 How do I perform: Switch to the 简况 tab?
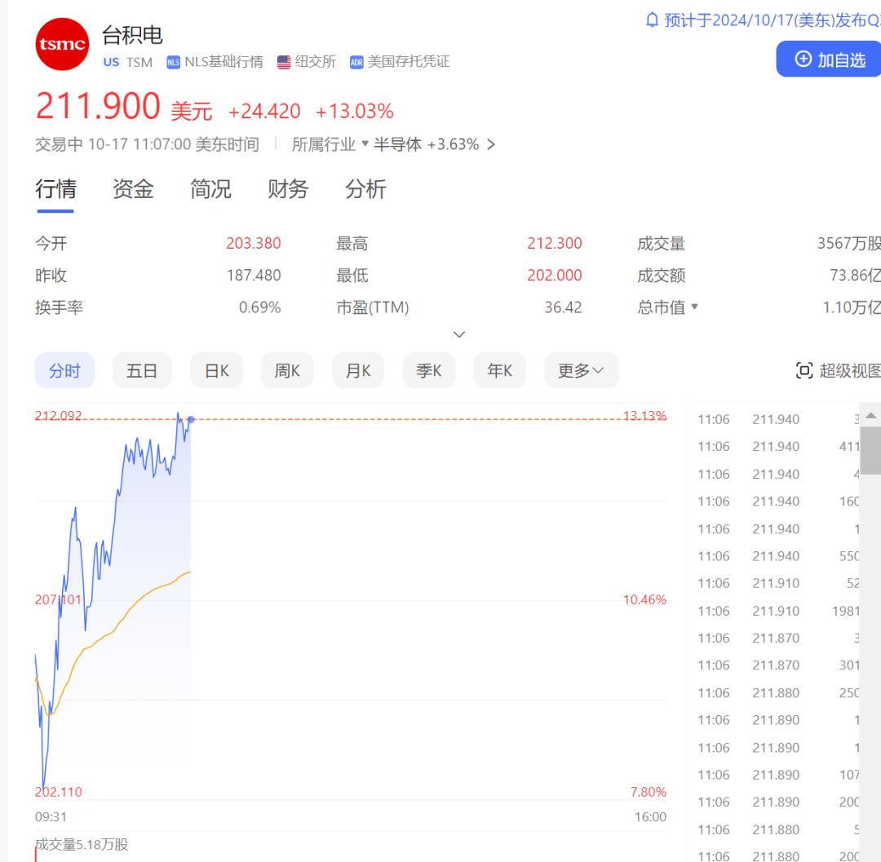coord(210,189)
